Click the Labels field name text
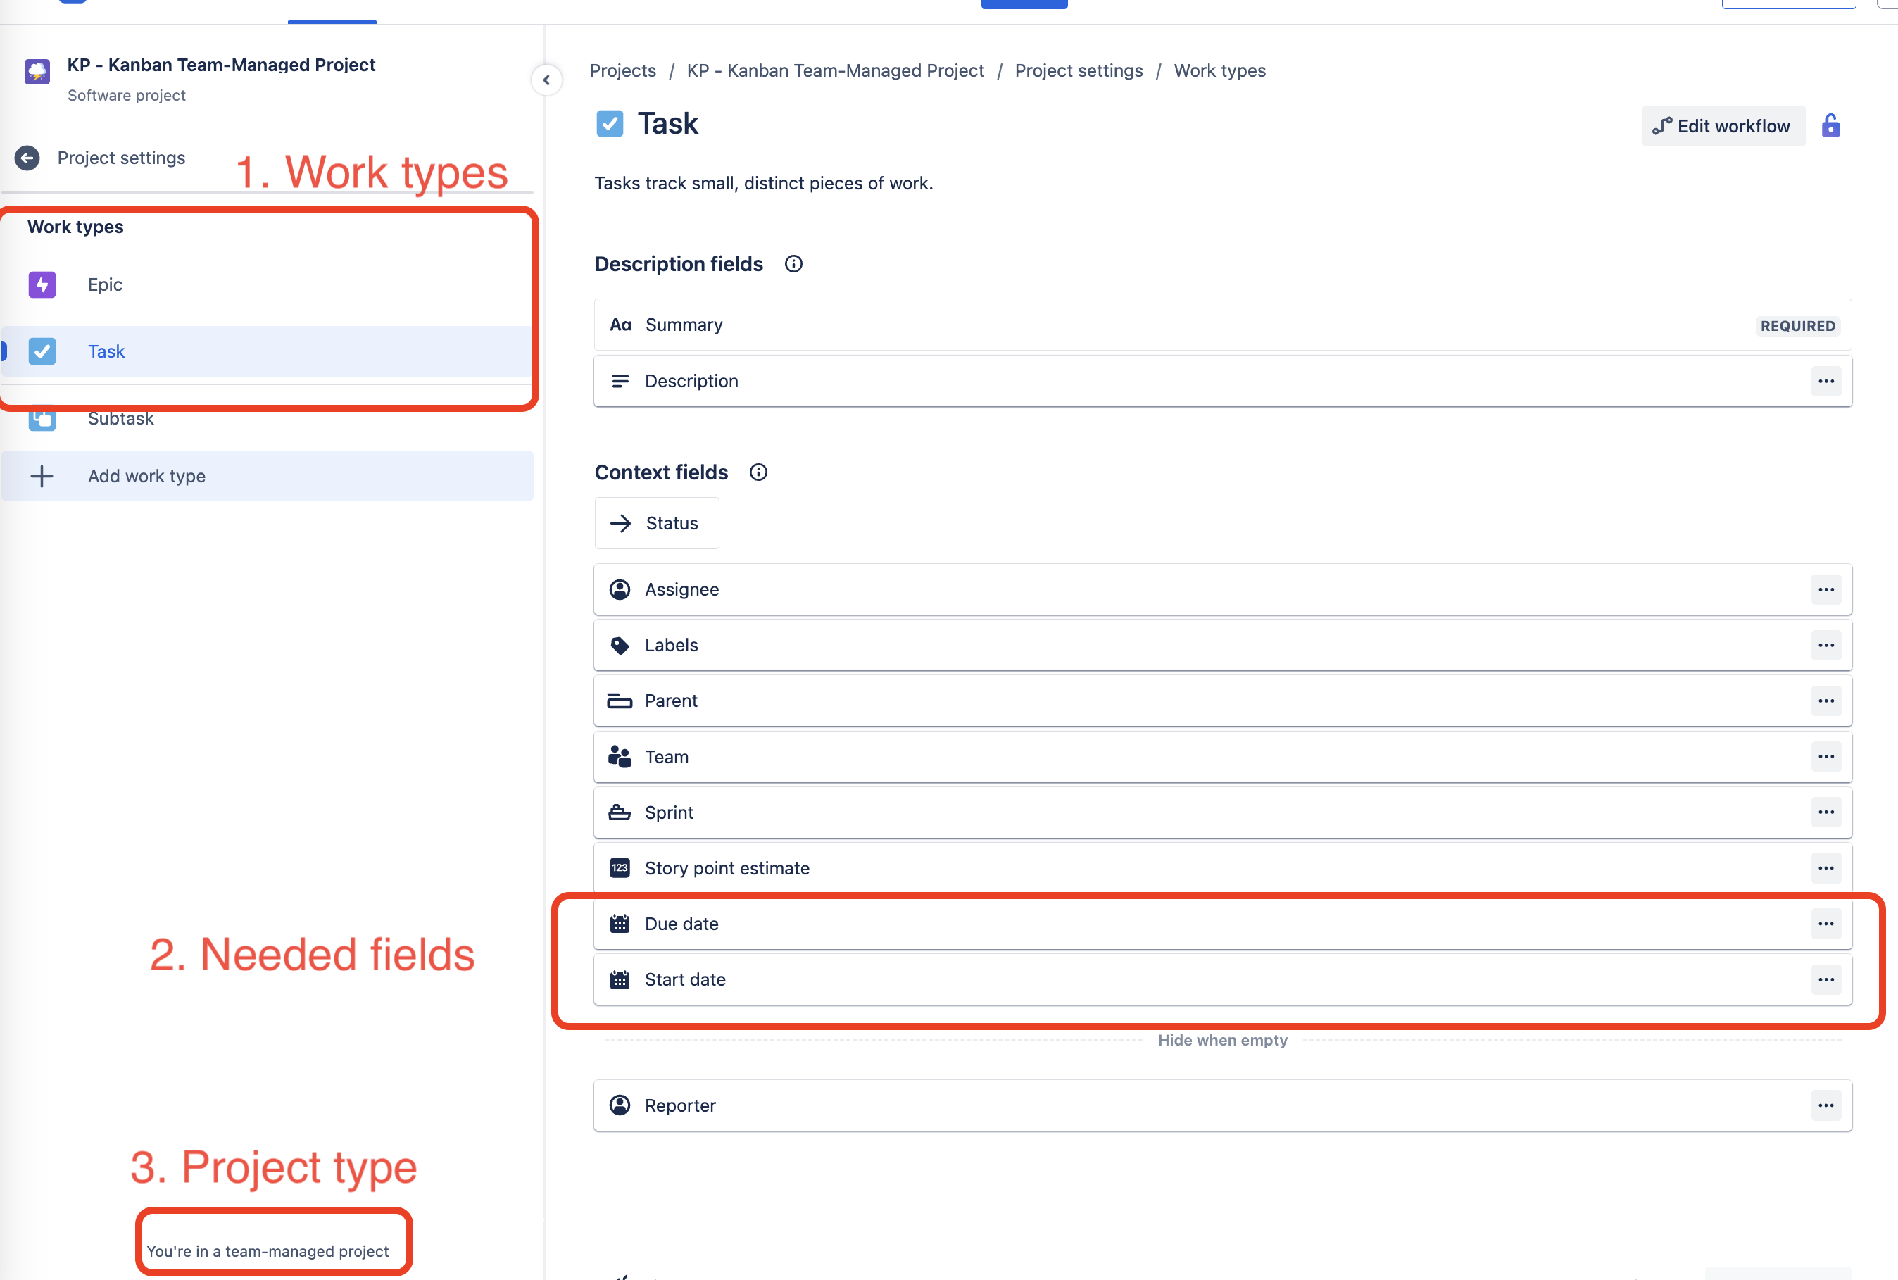The height and width of the screenshot is (1280, 1898). (671, 645)
